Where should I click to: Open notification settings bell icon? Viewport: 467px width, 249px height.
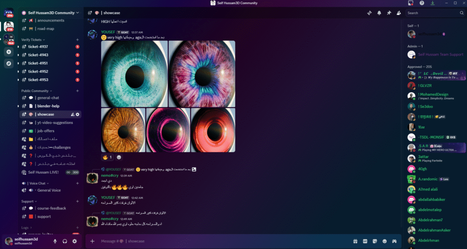point(379,13)
